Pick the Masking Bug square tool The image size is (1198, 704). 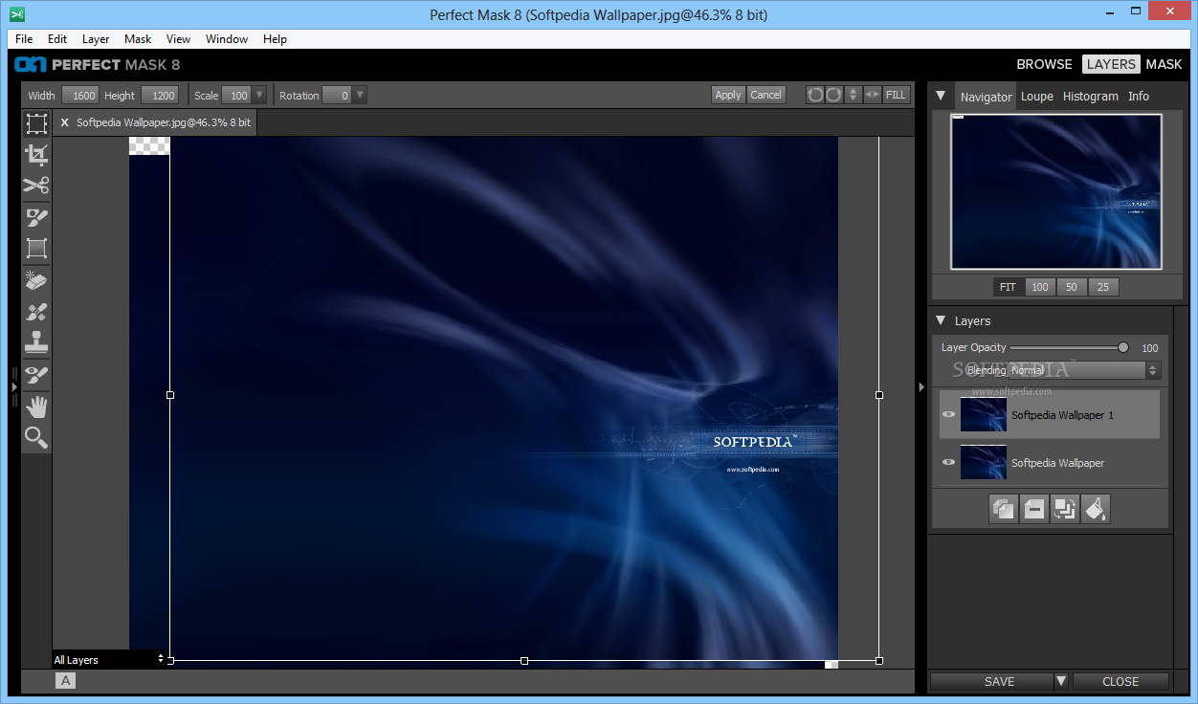(x=36, y=249)
